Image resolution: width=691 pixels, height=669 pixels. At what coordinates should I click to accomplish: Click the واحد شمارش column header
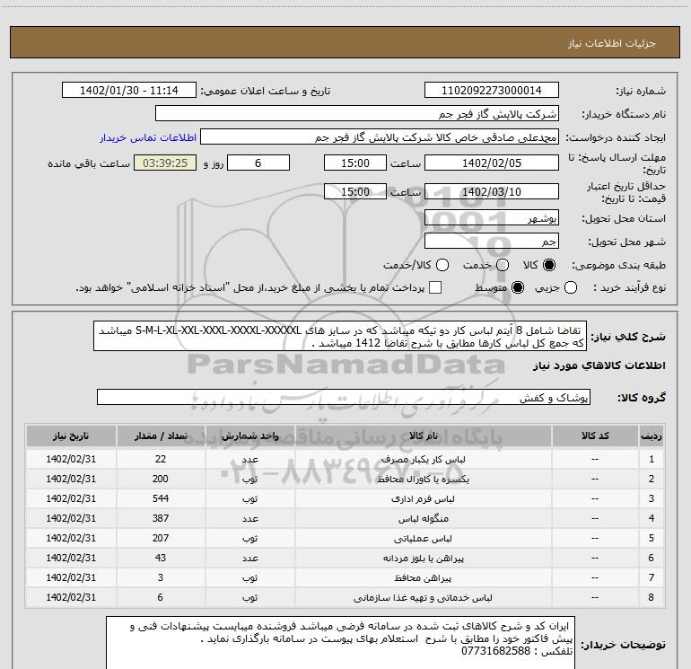[x=249, y=436]
